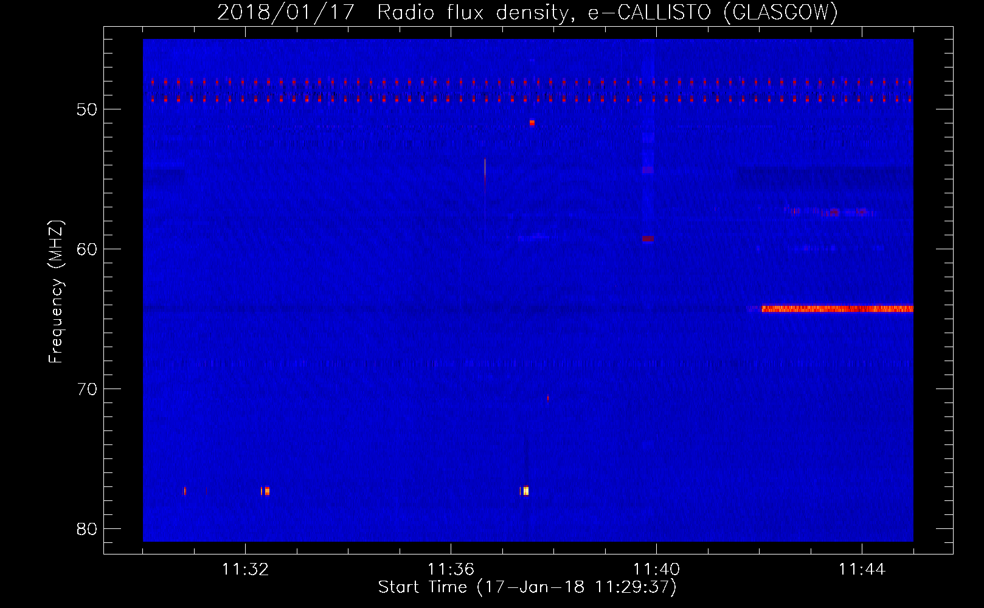Click the 50 MHz y-axis tick label

click(x=88, y=109)
